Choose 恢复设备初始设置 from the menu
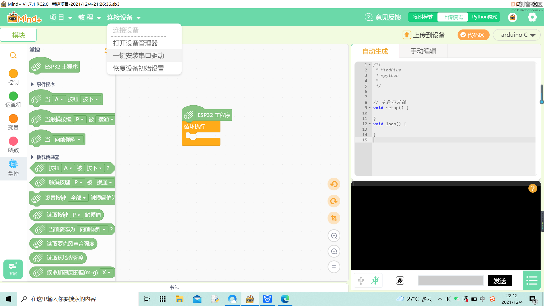The width and height of the screenshot is (544, 306). coord(144,68)
